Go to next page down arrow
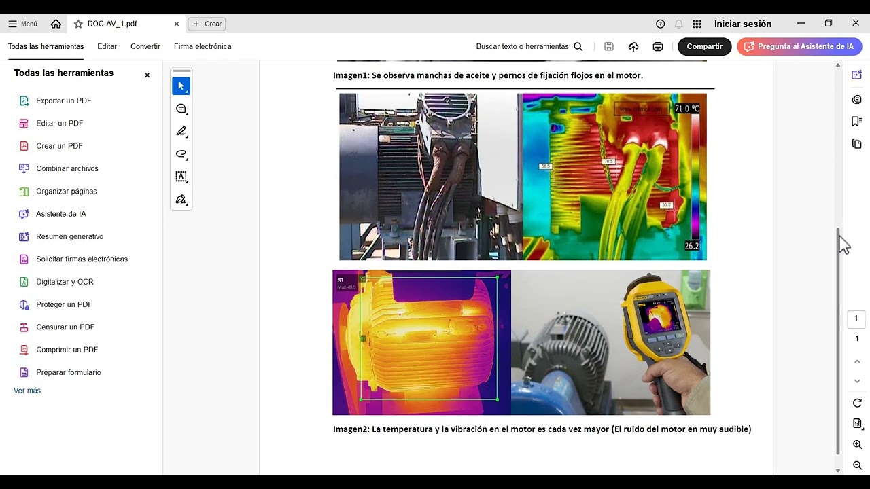The image size is (870, 489). pos(857,381)
